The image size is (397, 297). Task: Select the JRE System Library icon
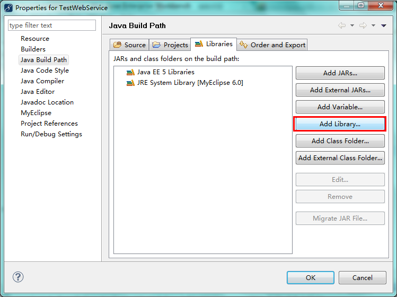pyautogui.click(x=130, y=83)
